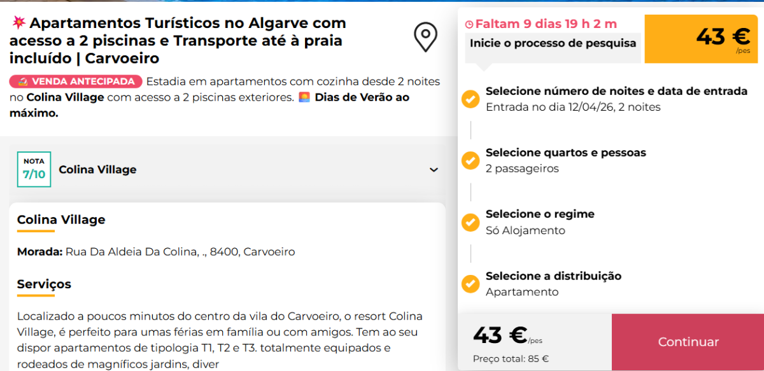The height and width of the screenshot is (371, 764).
Task: Click the checkmark next to Selecione quartos e pessoas
Action: pos(470,160)
